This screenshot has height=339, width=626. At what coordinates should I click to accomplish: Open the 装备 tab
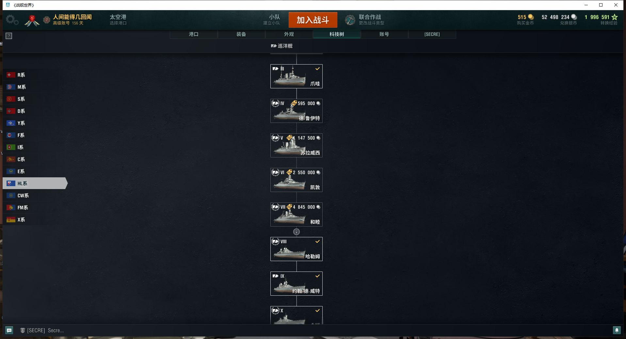(241, 34)
